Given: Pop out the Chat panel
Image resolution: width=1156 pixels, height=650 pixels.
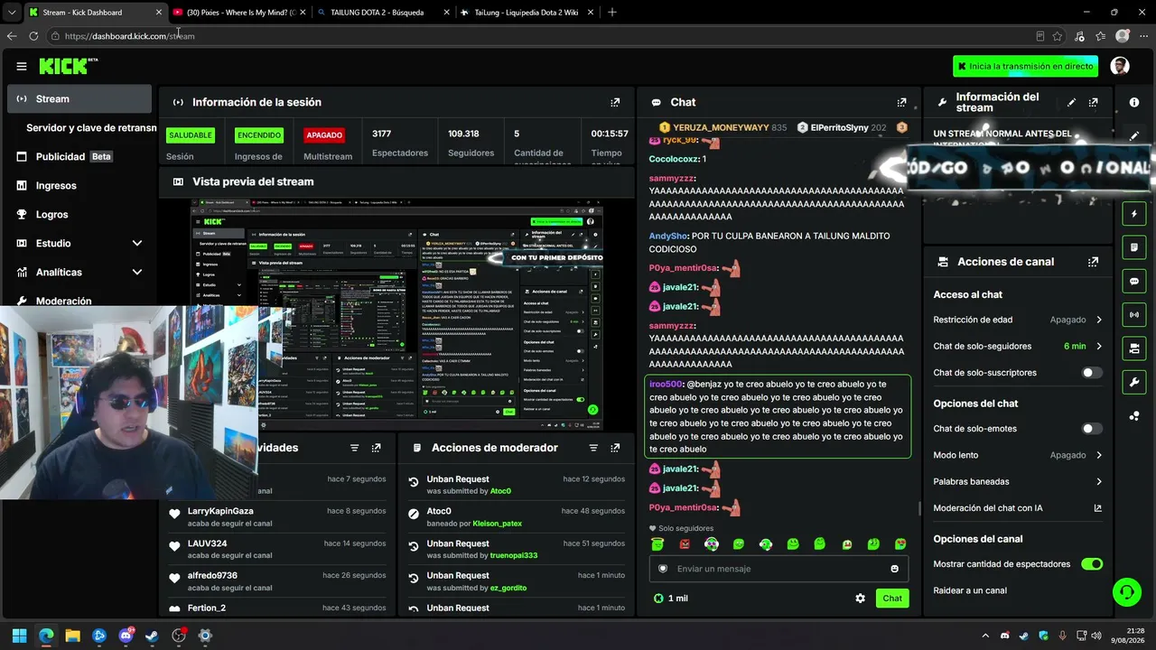Looking at the screenshot, I should click(x=901, y=102).
